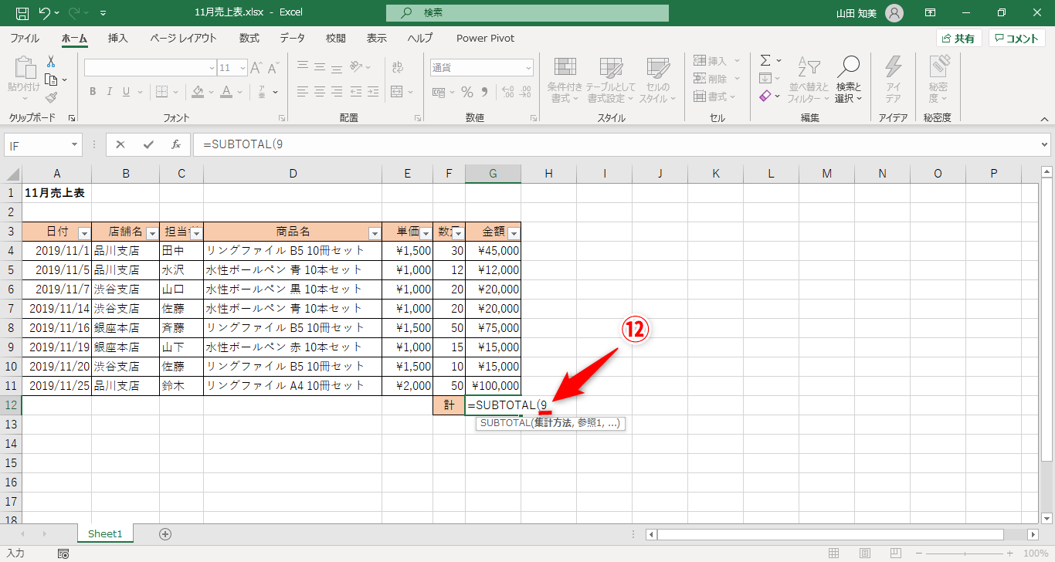Toggle Bold formatting
1055x562 pixels.
93,92
